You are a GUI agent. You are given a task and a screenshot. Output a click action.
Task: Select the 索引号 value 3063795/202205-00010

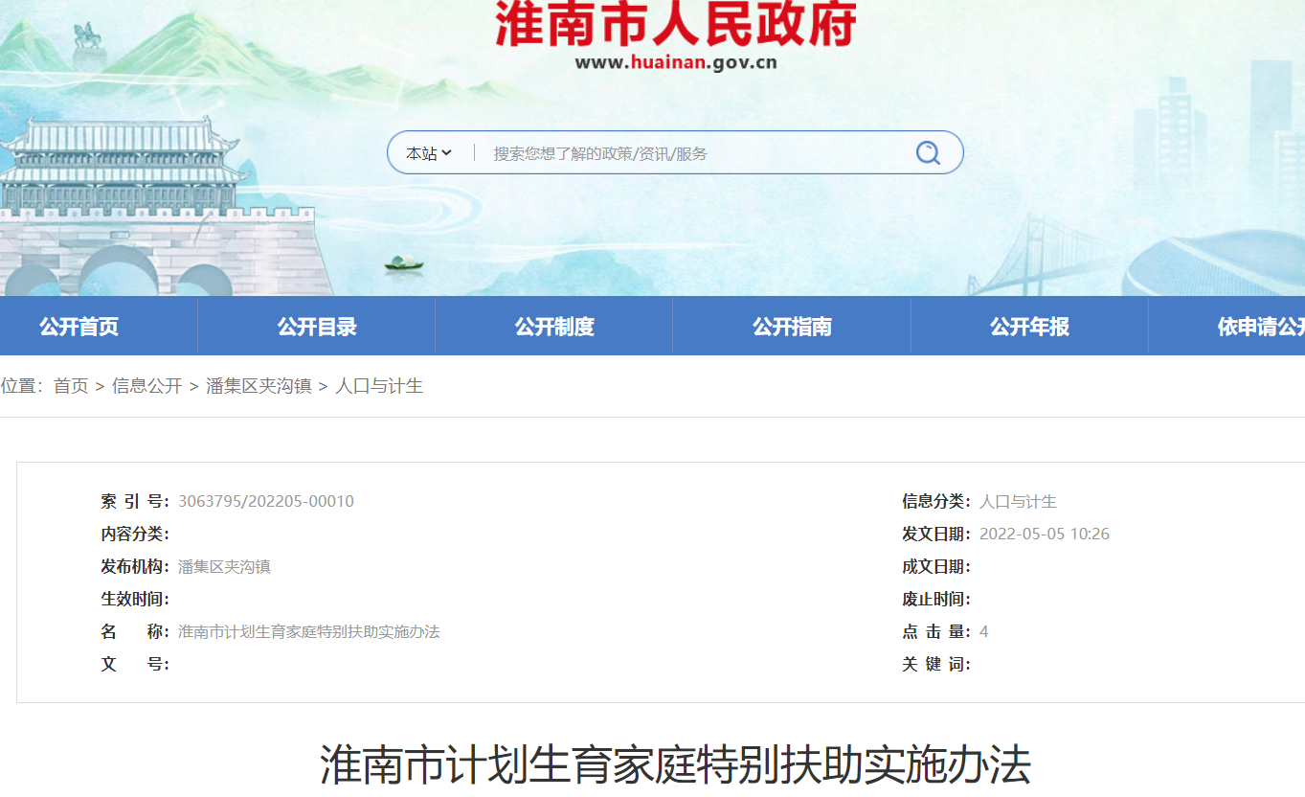coord(265,501)
